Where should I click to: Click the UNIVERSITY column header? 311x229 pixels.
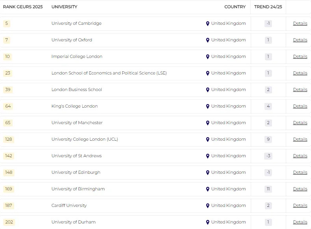tap(64, 7)
